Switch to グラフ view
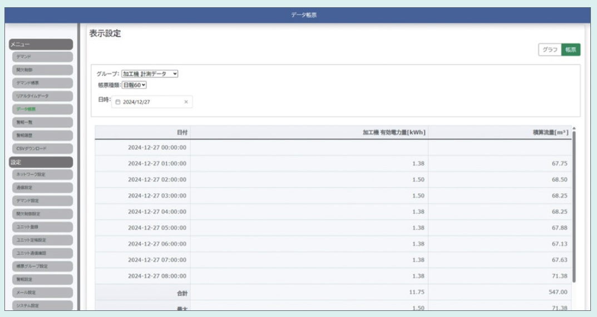 pos(550,50)
